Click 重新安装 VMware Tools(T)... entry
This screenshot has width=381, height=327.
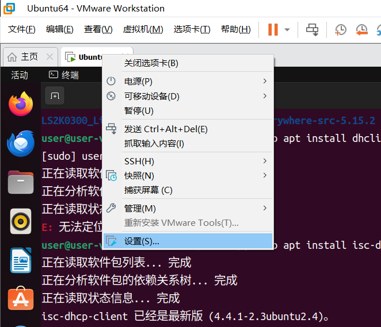pos(188,222)
